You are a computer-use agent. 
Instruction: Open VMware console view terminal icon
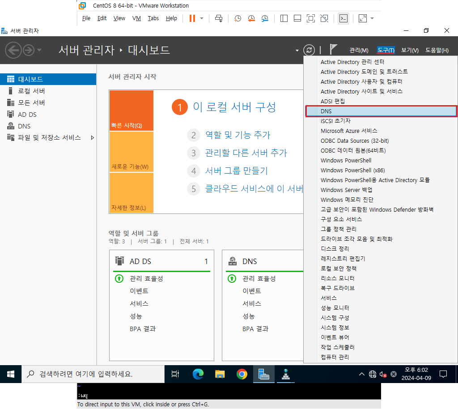point(343,18)
